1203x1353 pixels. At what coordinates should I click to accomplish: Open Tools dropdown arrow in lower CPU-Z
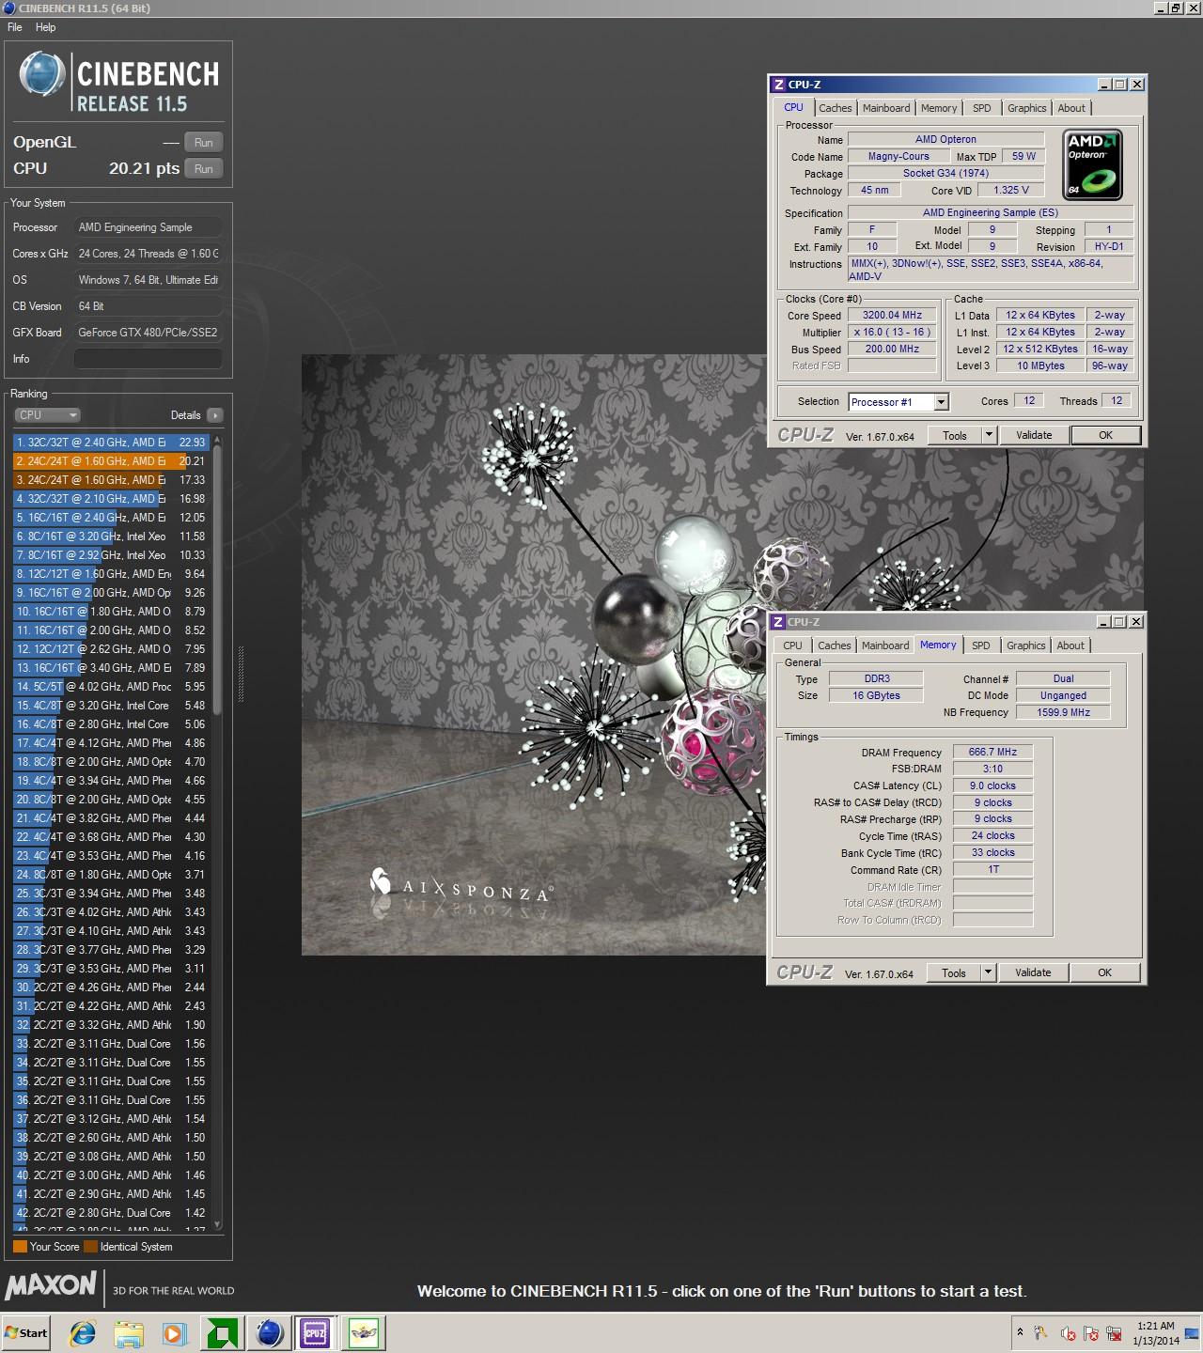coord(988,972)
